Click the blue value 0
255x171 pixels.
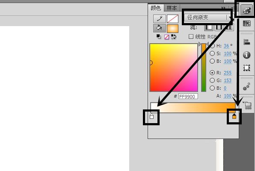pos(225,88)
